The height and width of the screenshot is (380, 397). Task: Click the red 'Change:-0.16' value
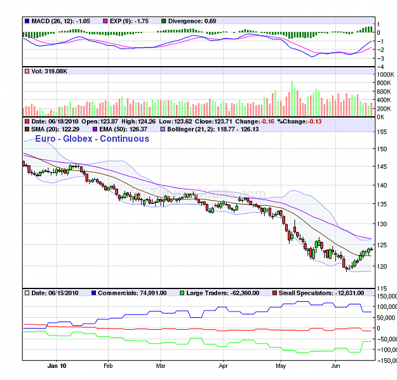click(255, 121)
